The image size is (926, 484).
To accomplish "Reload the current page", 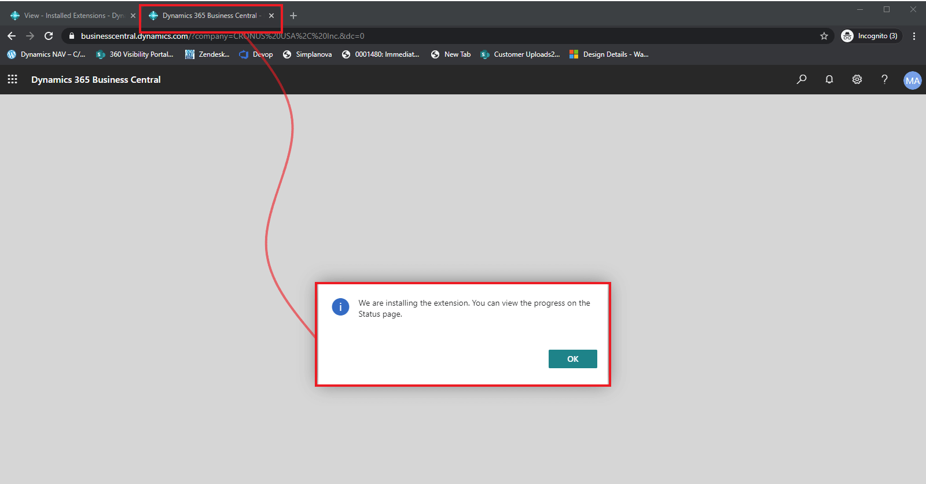I will point(49,36).
